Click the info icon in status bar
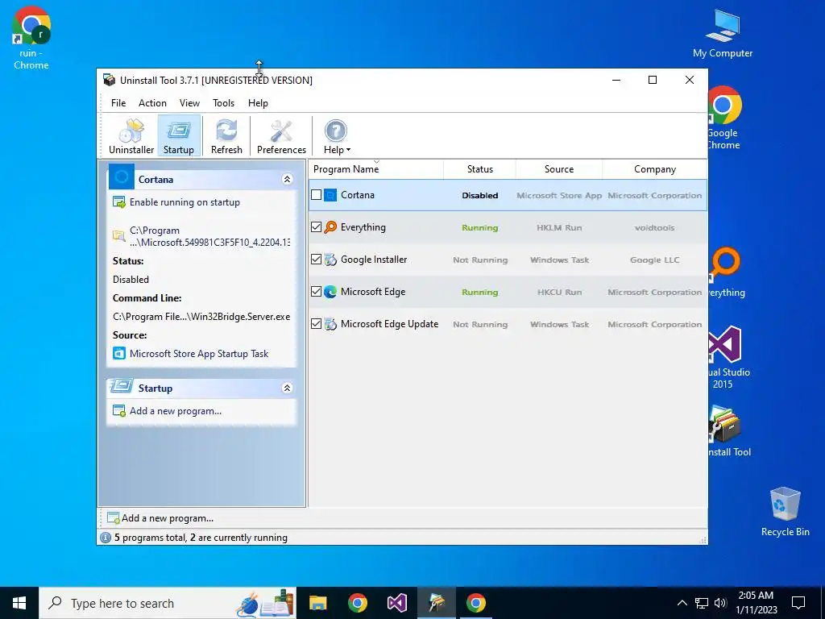The image size is (825, 619). click(x=106, y=538)
